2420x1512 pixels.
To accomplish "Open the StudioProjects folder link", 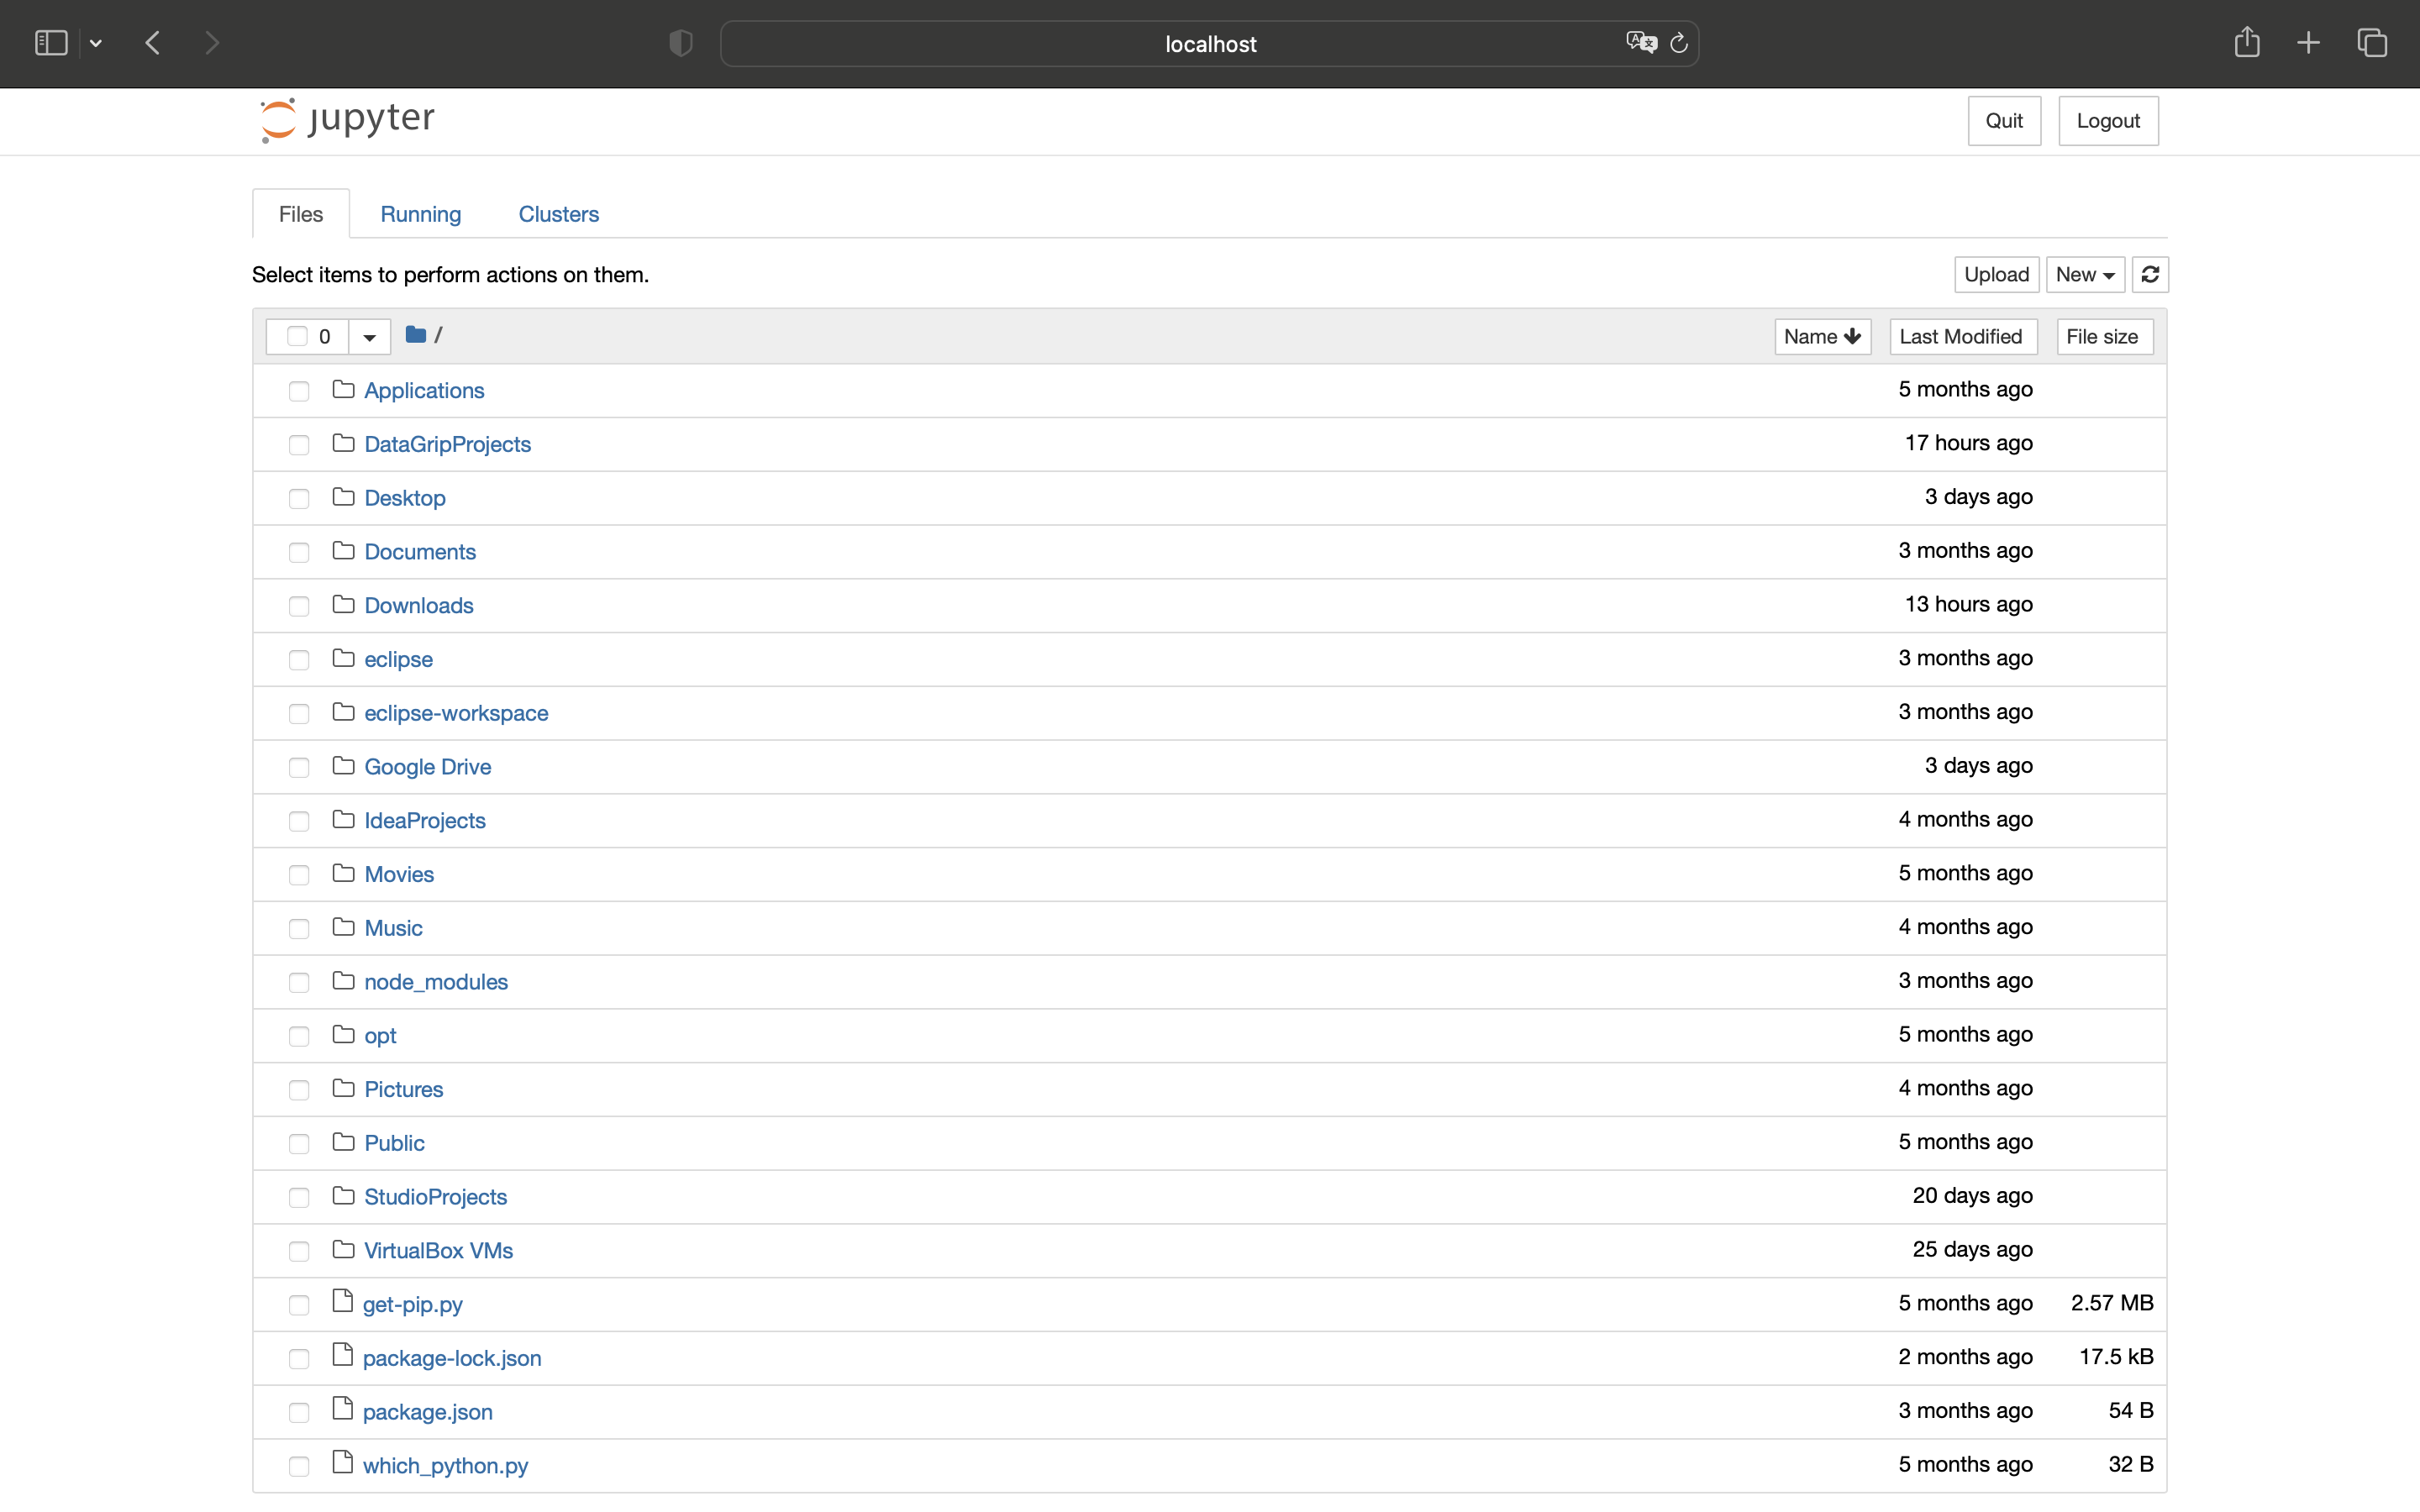I will [x=435, y=1196].
